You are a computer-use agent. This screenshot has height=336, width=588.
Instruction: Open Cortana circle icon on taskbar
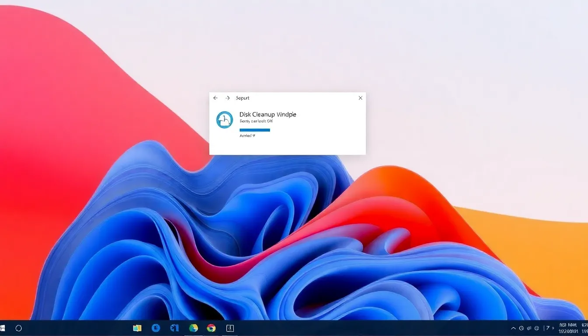18,328
